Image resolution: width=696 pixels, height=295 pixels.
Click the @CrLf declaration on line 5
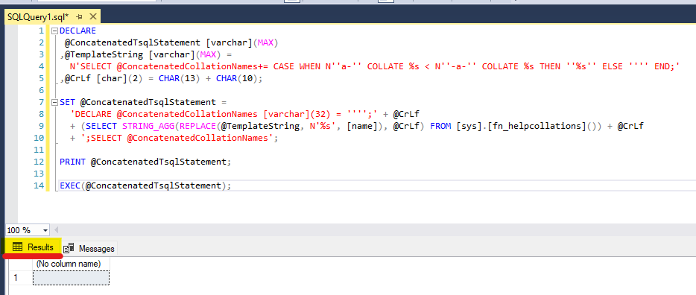(78, 78)
